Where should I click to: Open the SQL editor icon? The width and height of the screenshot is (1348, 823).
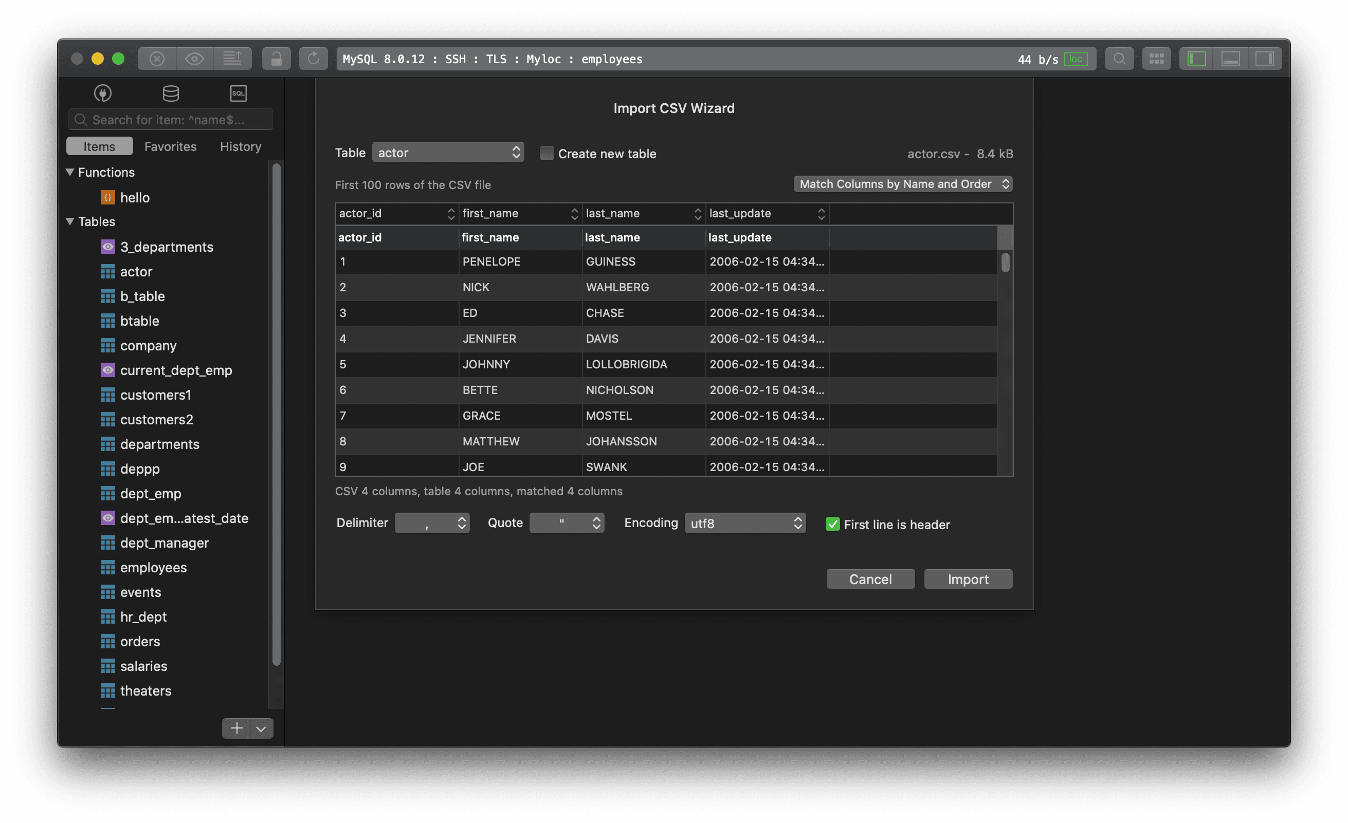pos(239,93)
